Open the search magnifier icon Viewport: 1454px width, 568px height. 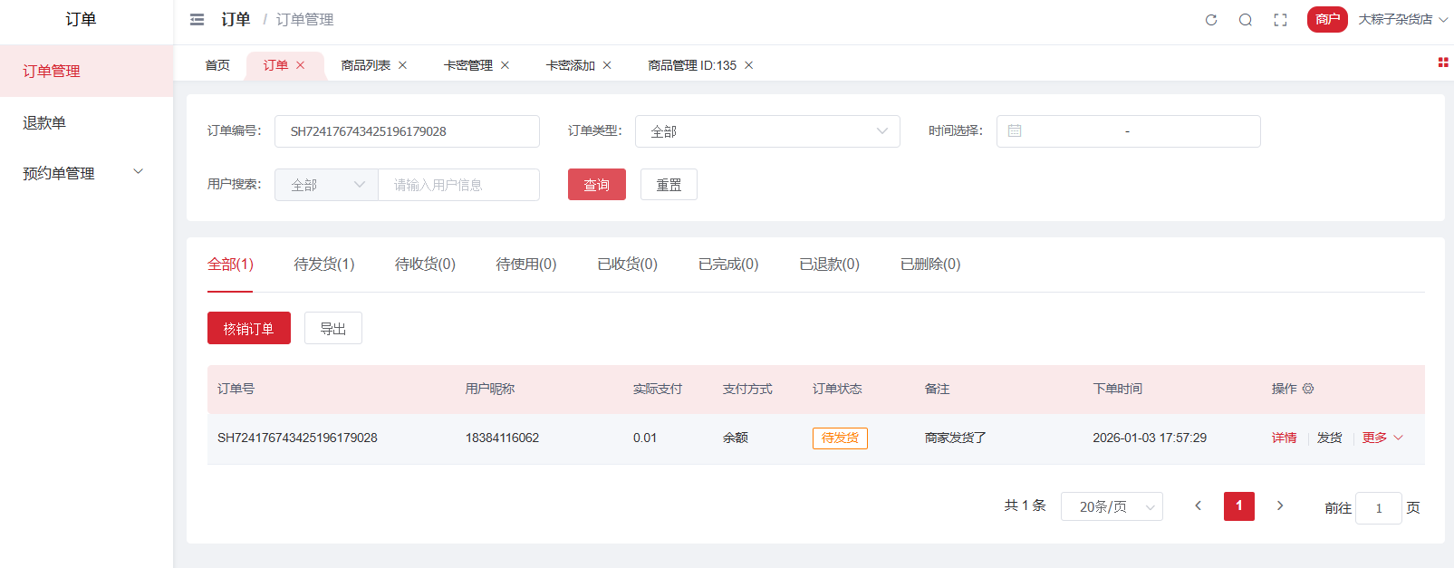[x=1246, y=20]
